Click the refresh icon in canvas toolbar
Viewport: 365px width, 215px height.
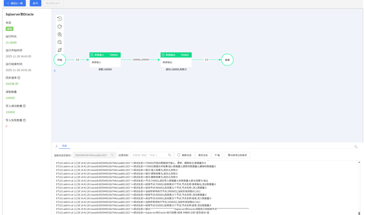(60, 26)
